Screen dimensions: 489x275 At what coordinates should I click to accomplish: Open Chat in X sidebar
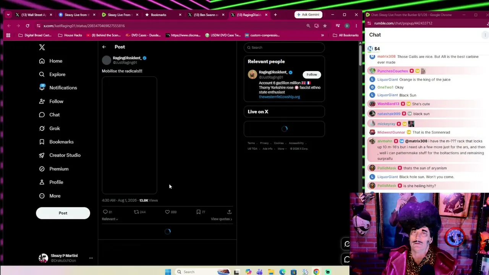pos(49,115)
